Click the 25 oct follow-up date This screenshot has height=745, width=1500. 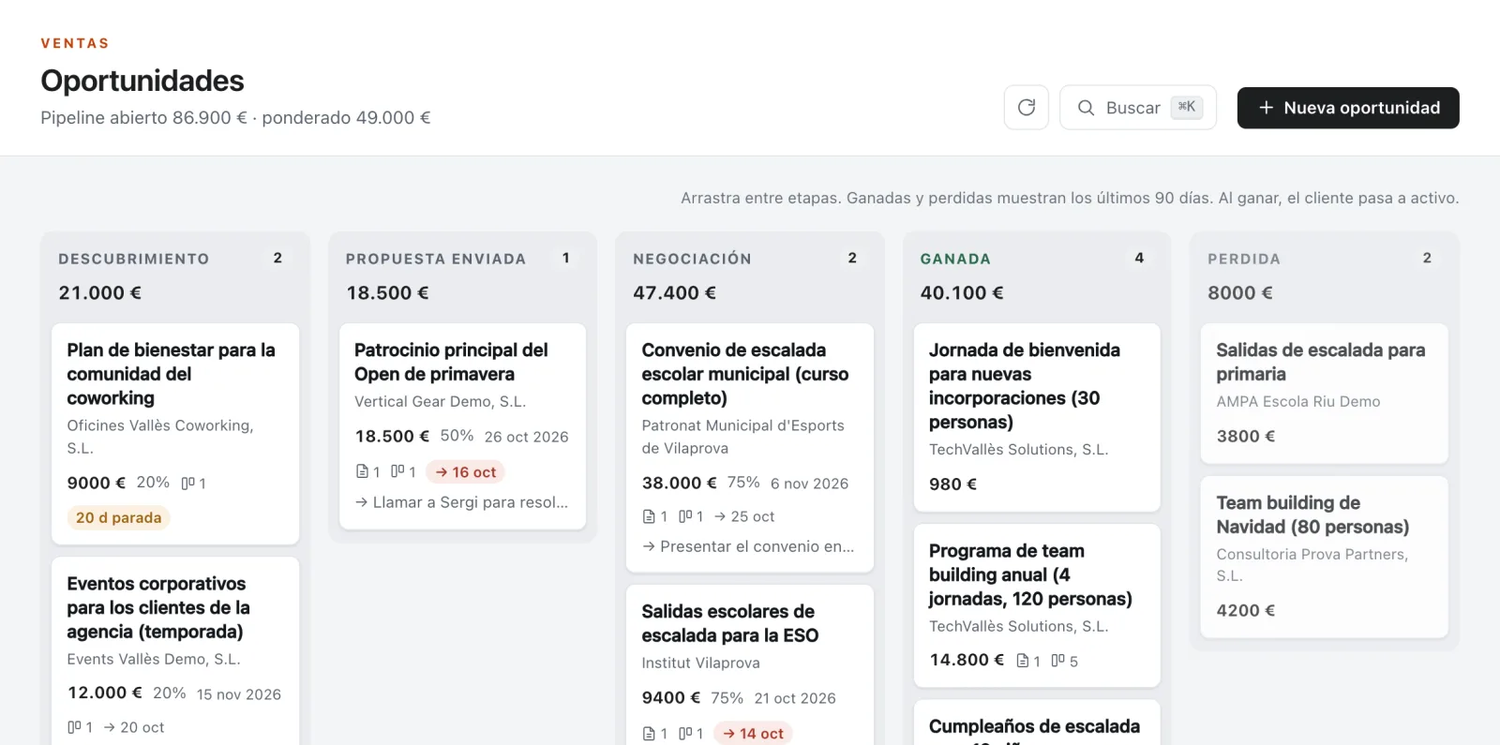click(x=744, y=516)
